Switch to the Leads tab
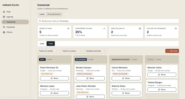This screenshot has height=99, width=185. coord(42,14)
